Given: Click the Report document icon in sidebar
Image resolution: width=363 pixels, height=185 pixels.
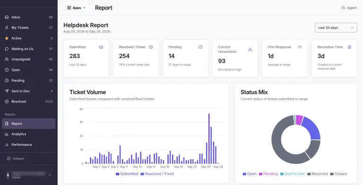Looking at the screenshot, I should click(x=7, y=124).
